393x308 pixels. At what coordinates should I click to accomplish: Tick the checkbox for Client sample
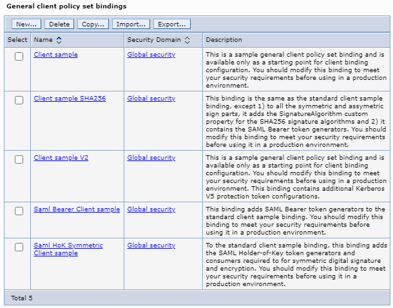(x=19, y=57)
